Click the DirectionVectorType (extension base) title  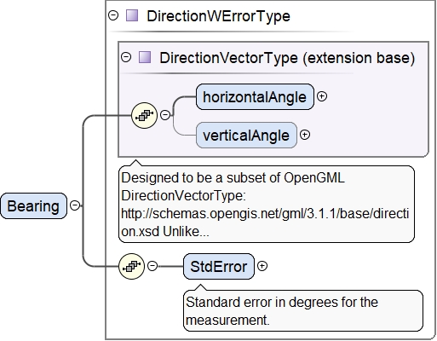click(287, 58)
